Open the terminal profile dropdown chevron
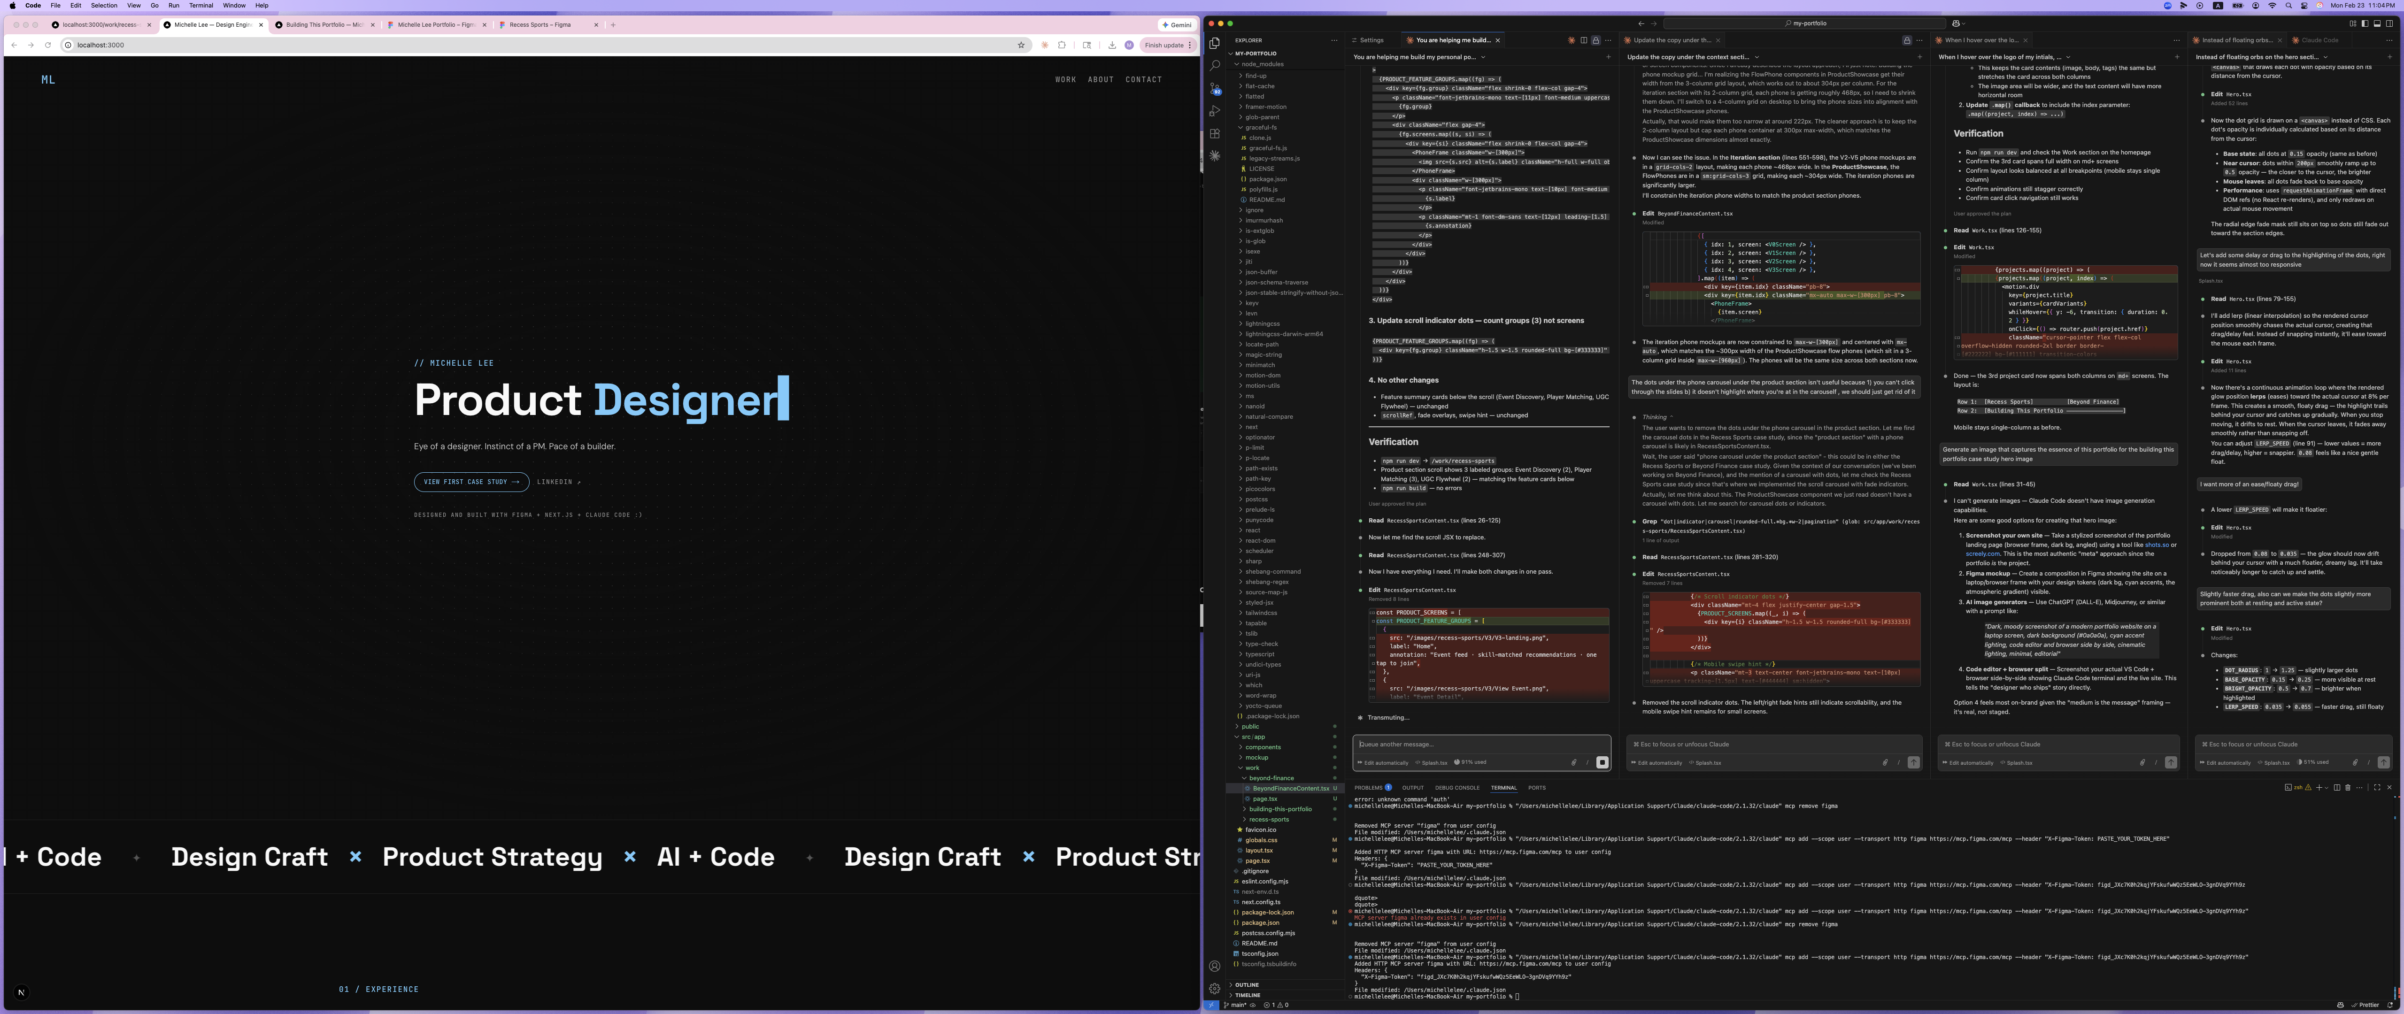Viewport: 2404px width, 1014px height. pos(2327,787)
